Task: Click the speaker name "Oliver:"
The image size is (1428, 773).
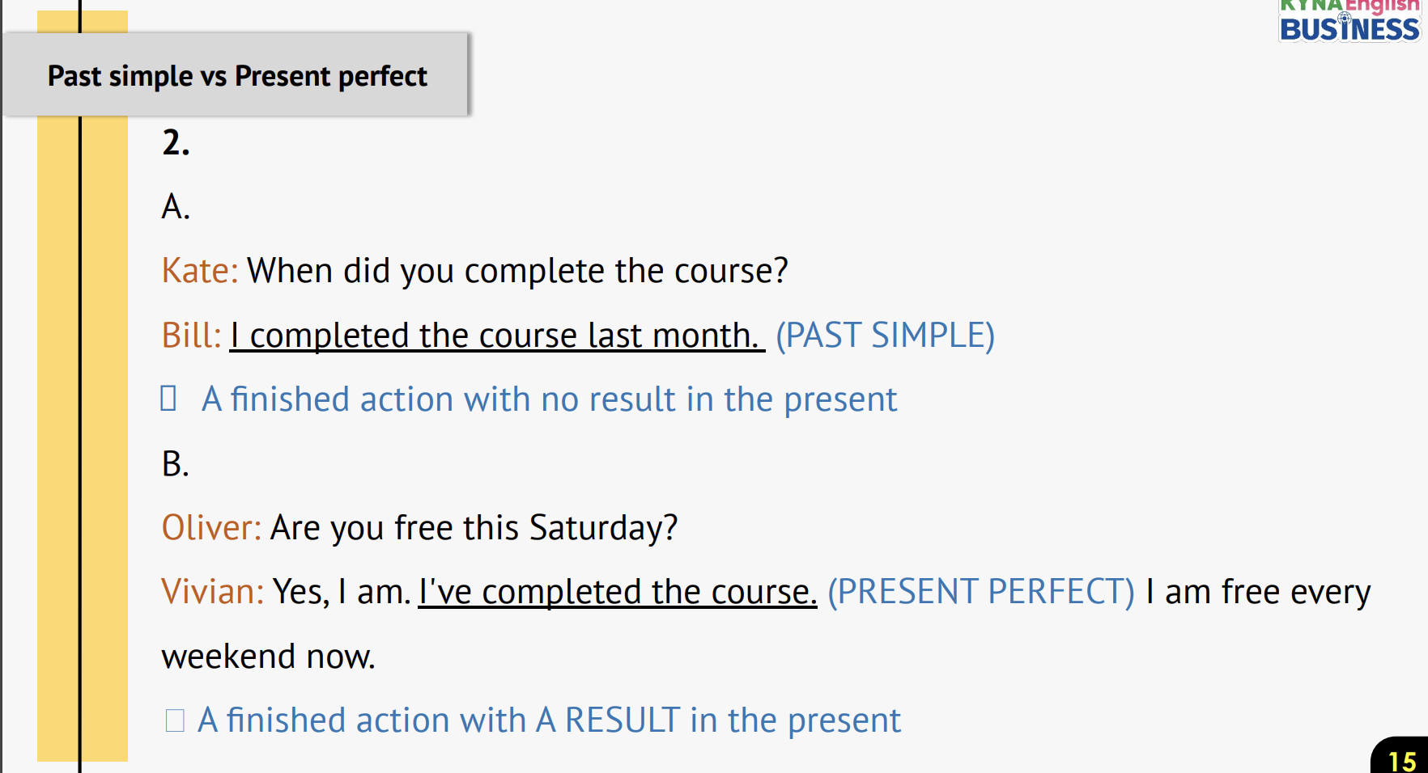Action: pos(211,528)
